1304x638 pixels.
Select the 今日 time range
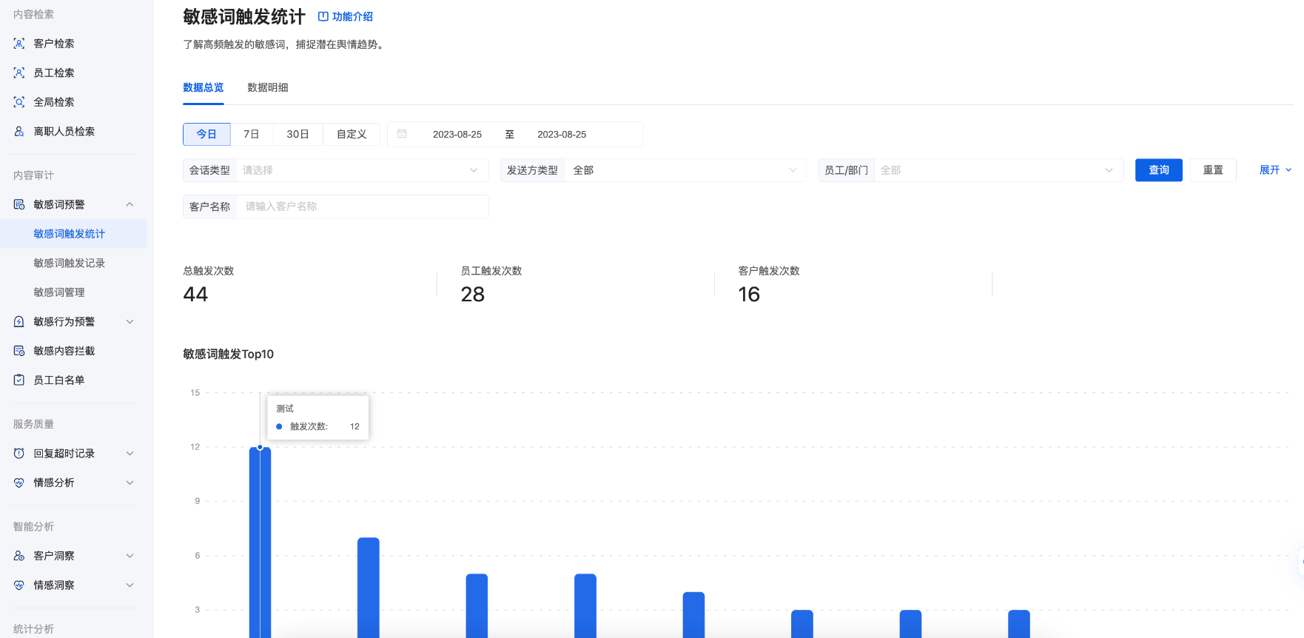(x=206, y=134)
